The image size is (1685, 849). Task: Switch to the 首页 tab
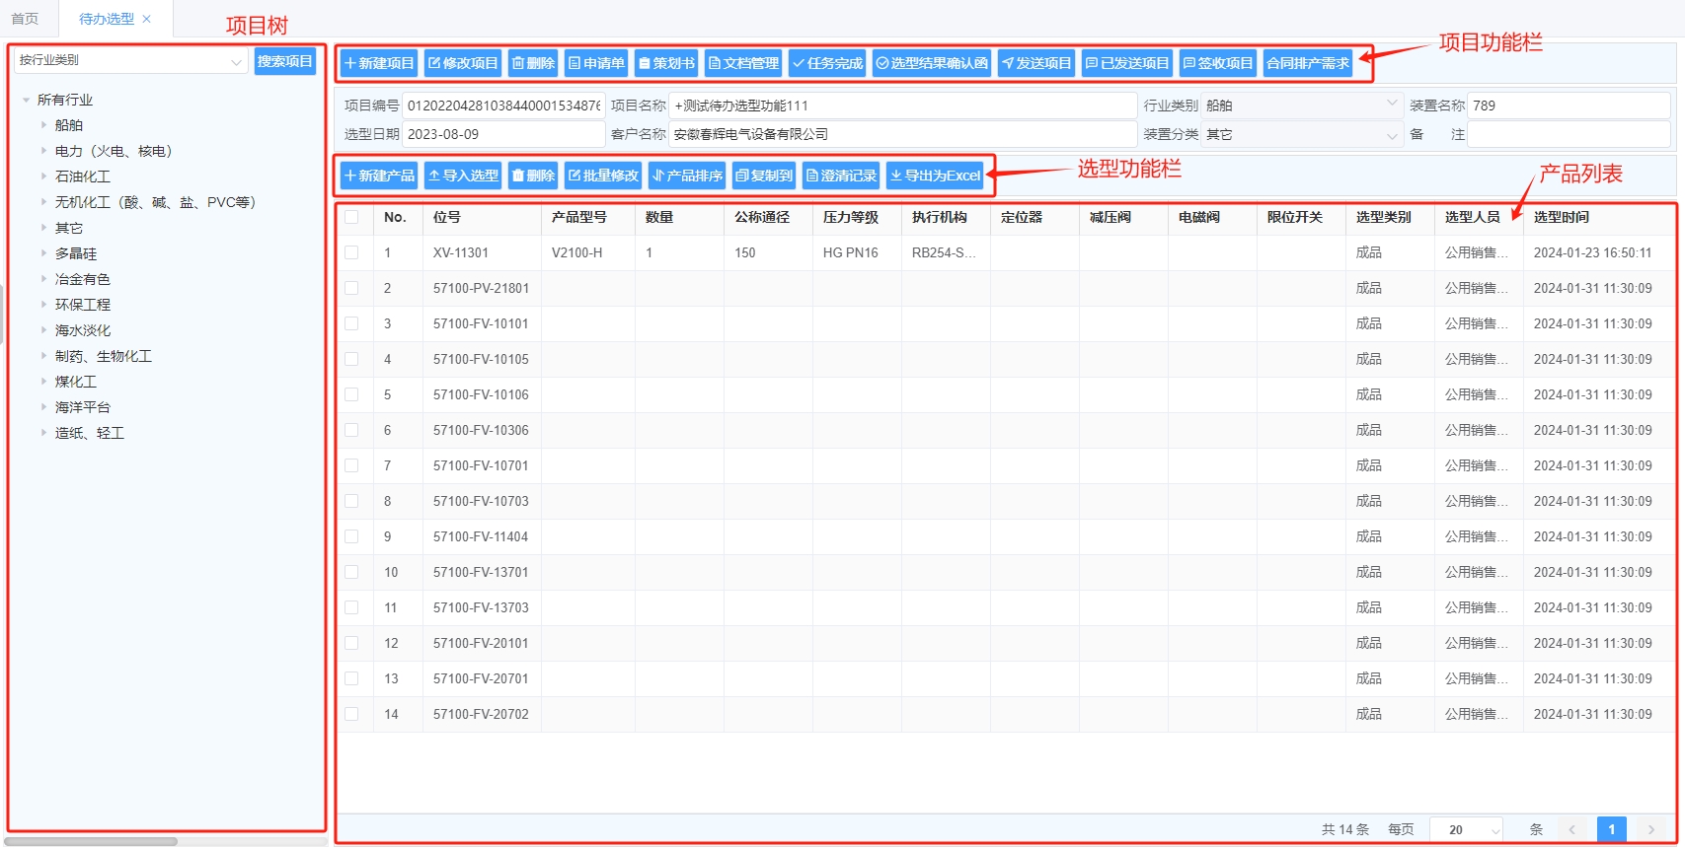pyautogui.click(x=25, y=19)
